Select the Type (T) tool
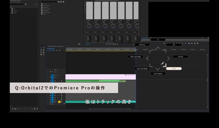219x128 pixels. click(x=44, y=54)
